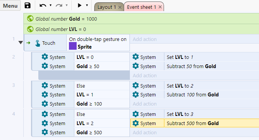Click the Undo arrow icon
Viewport: 259px width, 140px height.
pos(43,5)
